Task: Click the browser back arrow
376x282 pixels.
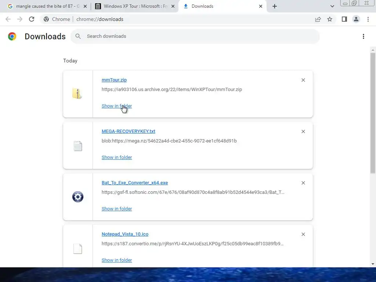Action: pos(8,19)
